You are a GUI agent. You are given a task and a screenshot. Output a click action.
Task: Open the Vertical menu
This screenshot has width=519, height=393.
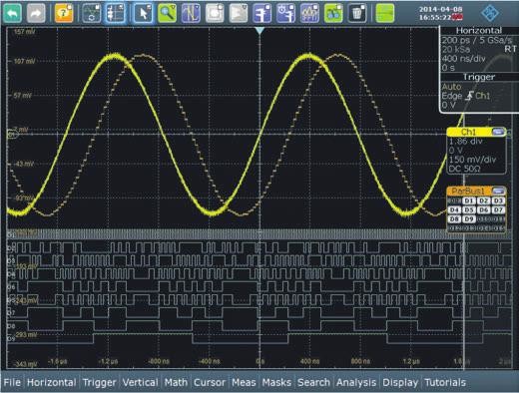coord(140,382)
